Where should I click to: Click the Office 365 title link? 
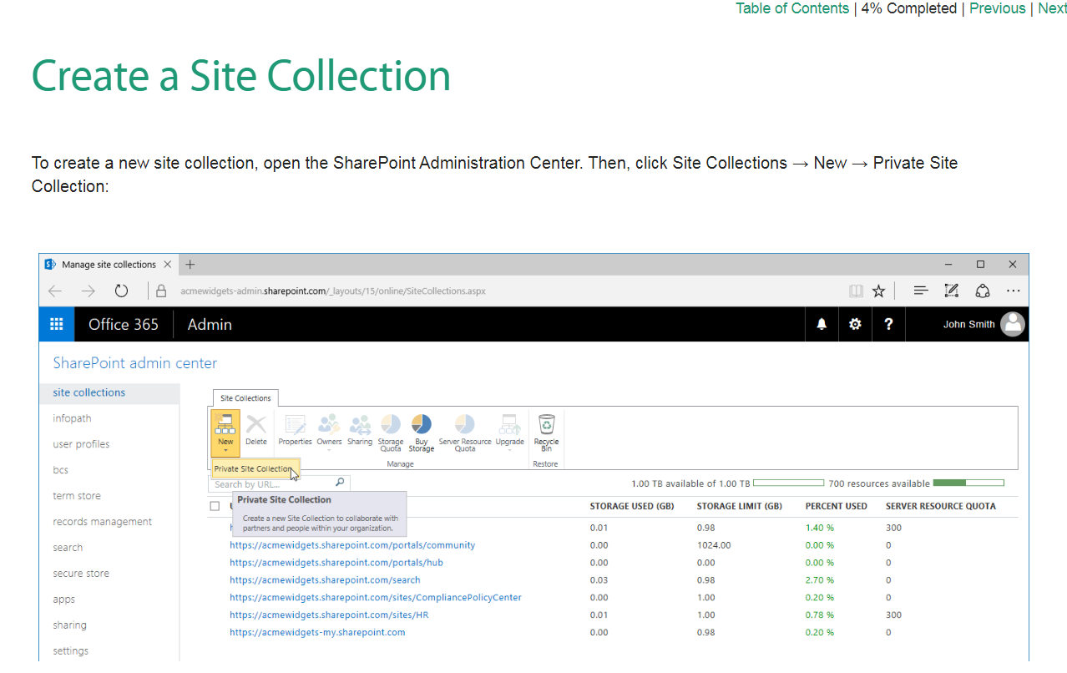click(124, 325)
